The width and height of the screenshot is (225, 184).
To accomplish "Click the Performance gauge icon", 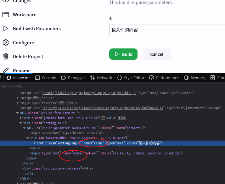I will [152, 78].
